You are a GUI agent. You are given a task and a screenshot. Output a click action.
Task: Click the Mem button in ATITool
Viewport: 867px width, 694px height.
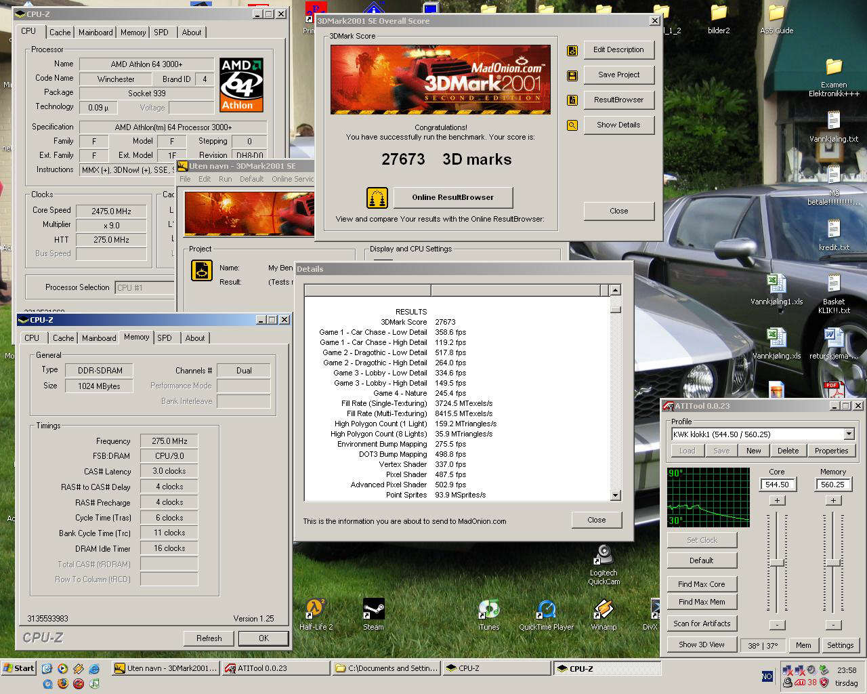point(803,645)
